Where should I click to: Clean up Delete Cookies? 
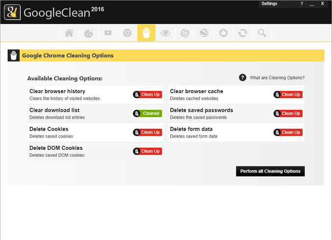[147, 132]
